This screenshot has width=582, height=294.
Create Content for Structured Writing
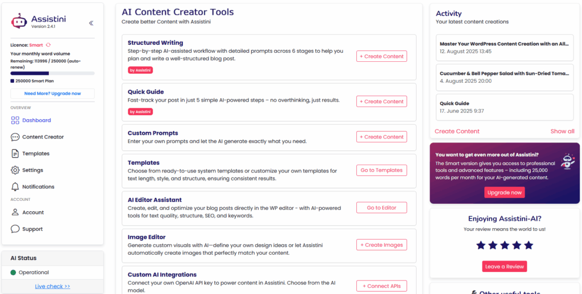click(381, 56)
